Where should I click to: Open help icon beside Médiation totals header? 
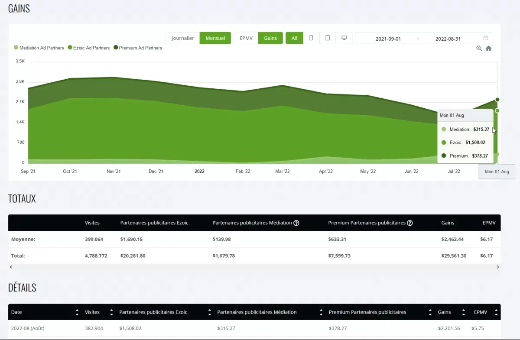[x=296, y=223]
